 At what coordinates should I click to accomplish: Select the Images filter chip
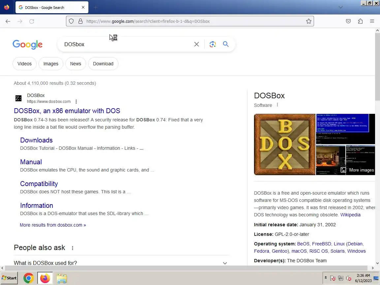coord(51,64)
